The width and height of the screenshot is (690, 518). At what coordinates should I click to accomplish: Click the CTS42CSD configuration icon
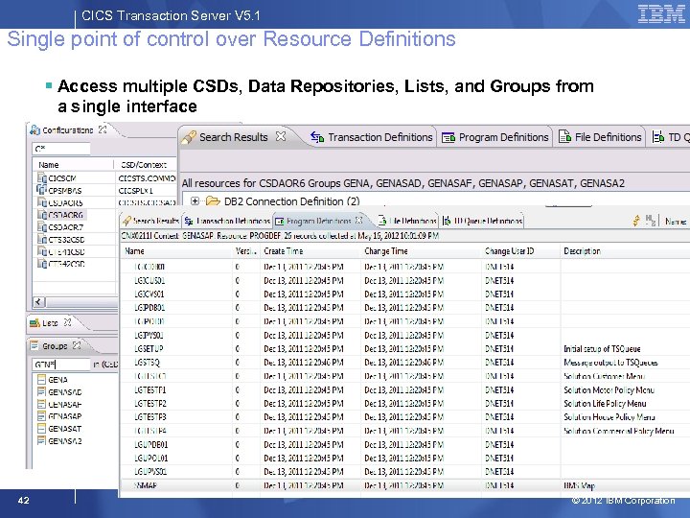[42, 264]
